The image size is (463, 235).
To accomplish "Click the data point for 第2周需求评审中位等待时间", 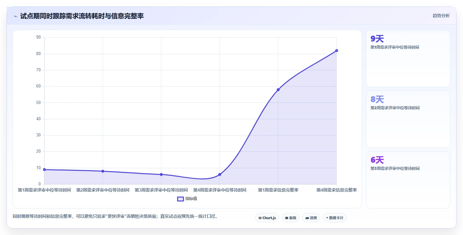I will [x=103, y=171].
